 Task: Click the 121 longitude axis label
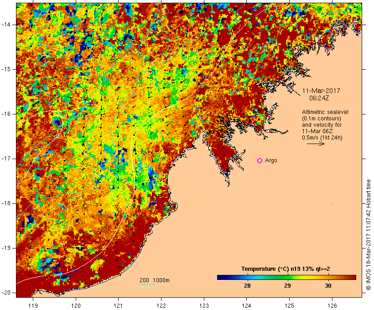coord(118,305)
